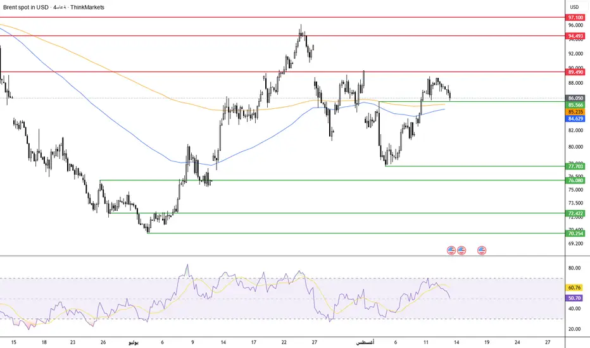Click the leftmost US flag economic event icon
The image size is (590, 348).
(x=451, y=250)
